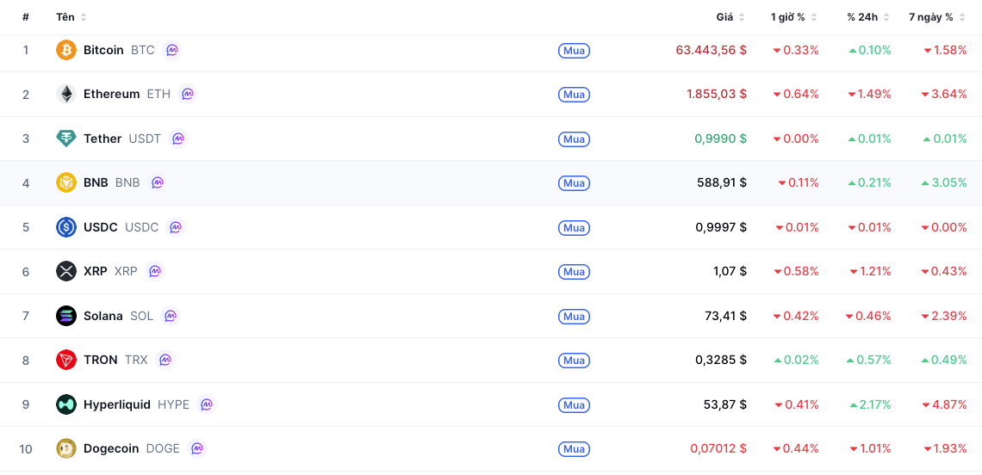Screen dimensions: 982x475
Task: Sort by % 24h column header
Action: click(x=868, y=17)
